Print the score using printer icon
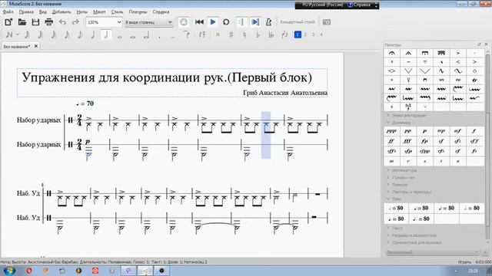This screenshot has width=492, height=276. [x=49, y=22]
